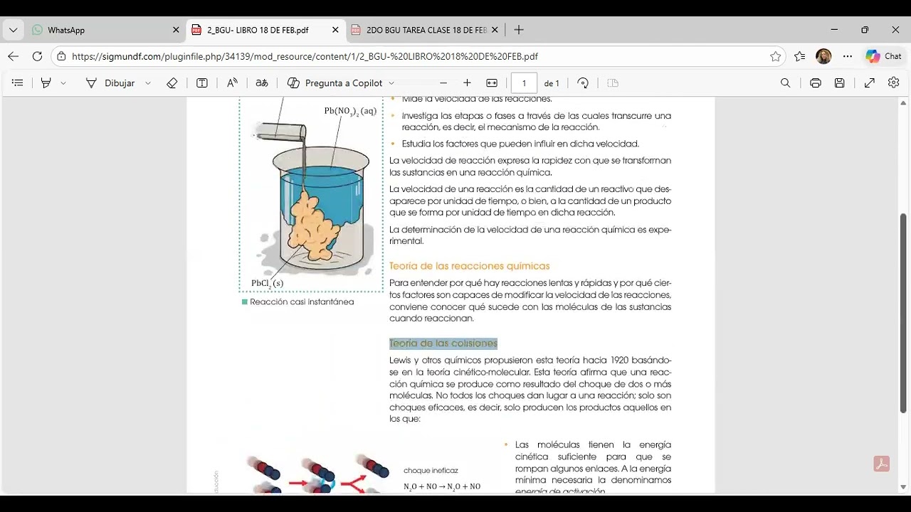Click the Pb(NO3)2 (aq) label
The width and height of the screenshot is (911, 512).
coord(350,112)
